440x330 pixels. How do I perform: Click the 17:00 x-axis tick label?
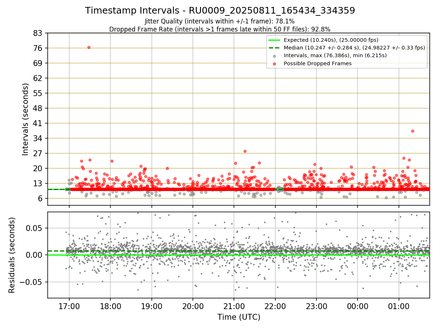69,306
